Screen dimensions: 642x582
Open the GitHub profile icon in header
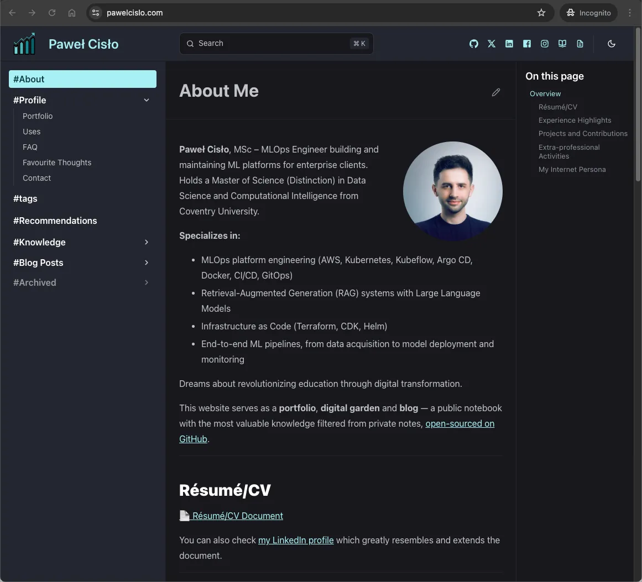(474, 44)
